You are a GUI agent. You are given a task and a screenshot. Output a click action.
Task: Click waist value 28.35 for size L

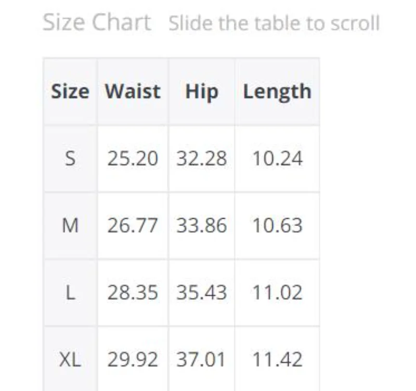[133, 293]
